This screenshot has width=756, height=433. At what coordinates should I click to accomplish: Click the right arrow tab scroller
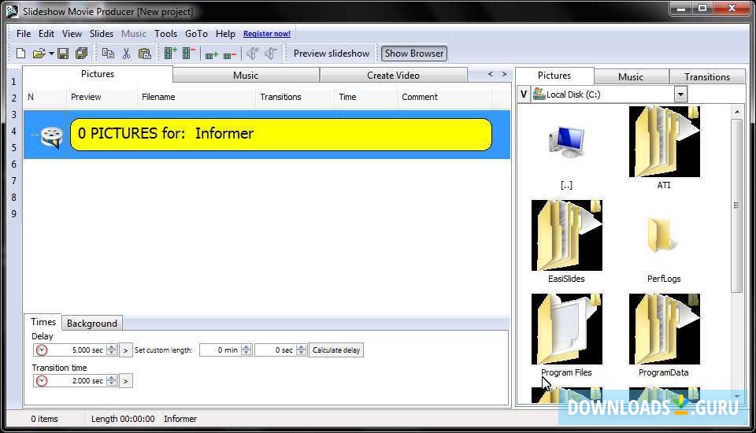pos(504,74)
